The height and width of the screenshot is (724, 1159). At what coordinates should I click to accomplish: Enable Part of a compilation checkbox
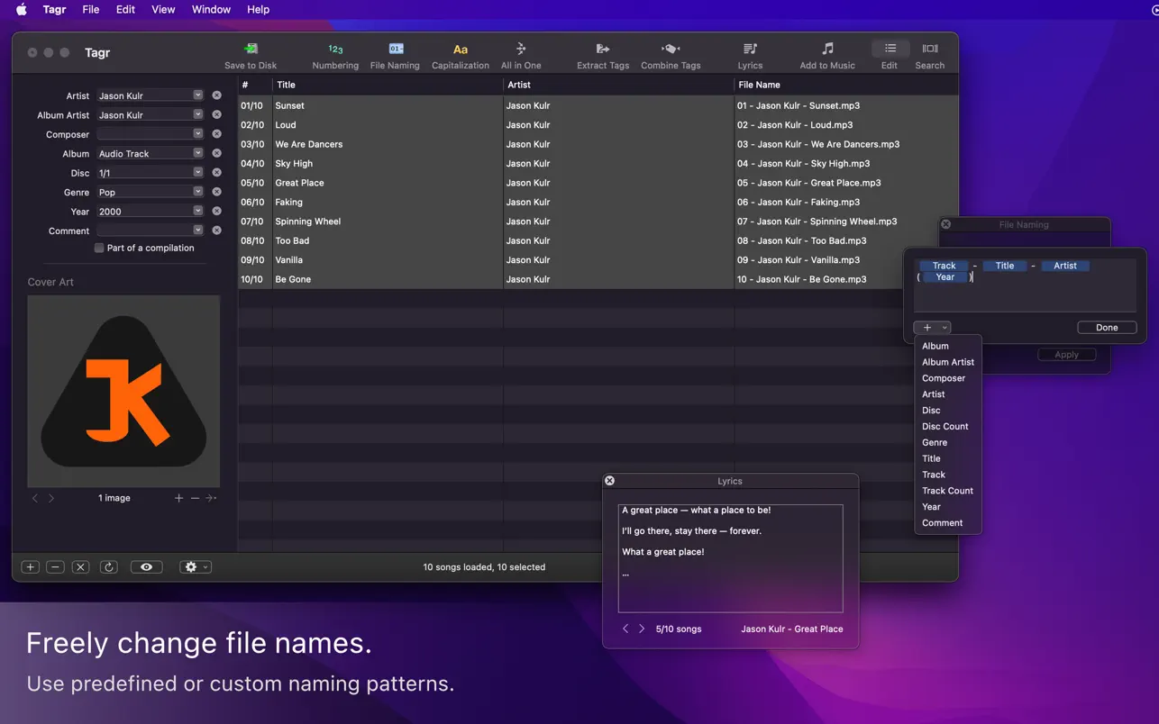(x=99, y=248)
